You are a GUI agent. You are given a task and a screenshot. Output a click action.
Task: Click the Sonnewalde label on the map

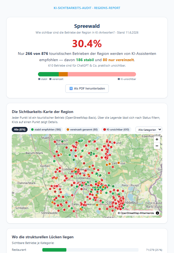coord(49,213)
